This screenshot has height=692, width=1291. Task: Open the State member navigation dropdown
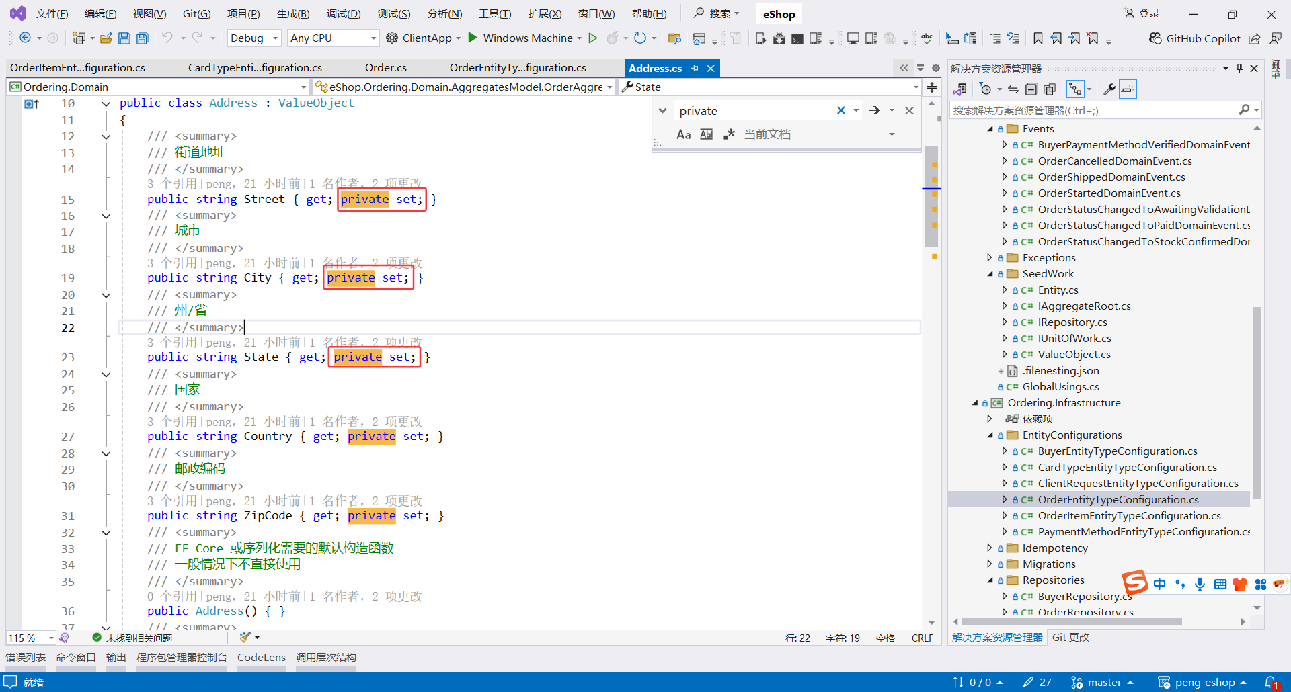(770, 87)
